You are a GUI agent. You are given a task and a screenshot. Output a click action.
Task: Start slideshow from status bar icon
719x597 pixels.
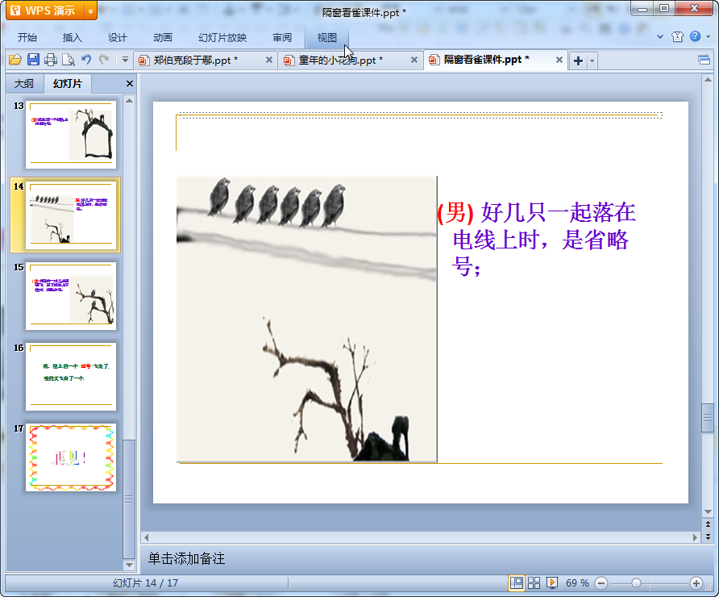click(x=552, y=582)
